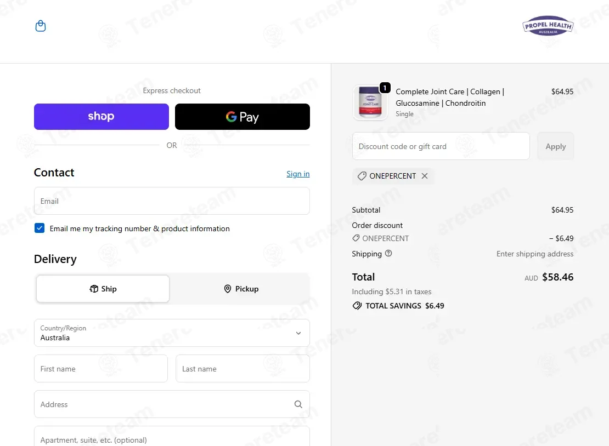Pay with Google Pay button

[x=243, y=116]
